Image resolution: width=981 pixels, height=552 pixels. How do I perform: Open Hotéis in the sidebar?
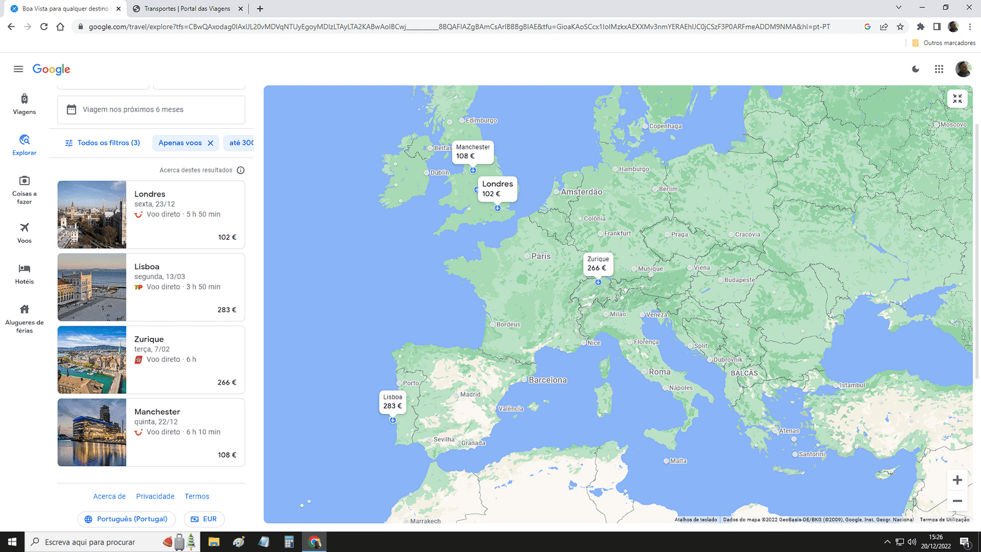pos(25,274)
